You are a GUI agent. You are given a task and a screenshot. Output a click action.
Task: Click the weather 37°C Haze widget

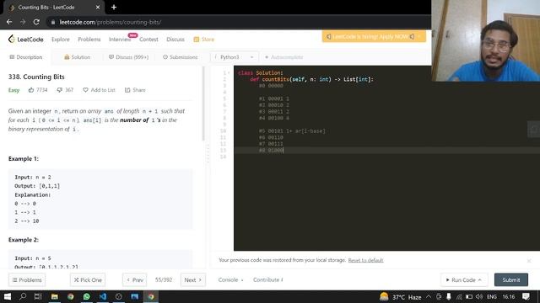pos(400,297)
